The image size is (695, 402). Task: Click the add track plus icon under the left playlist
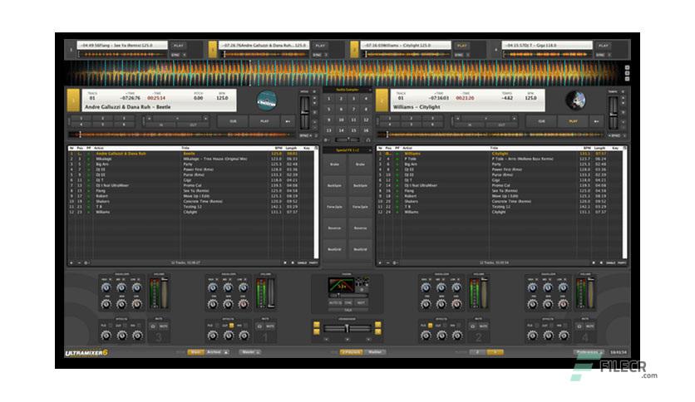71,263
